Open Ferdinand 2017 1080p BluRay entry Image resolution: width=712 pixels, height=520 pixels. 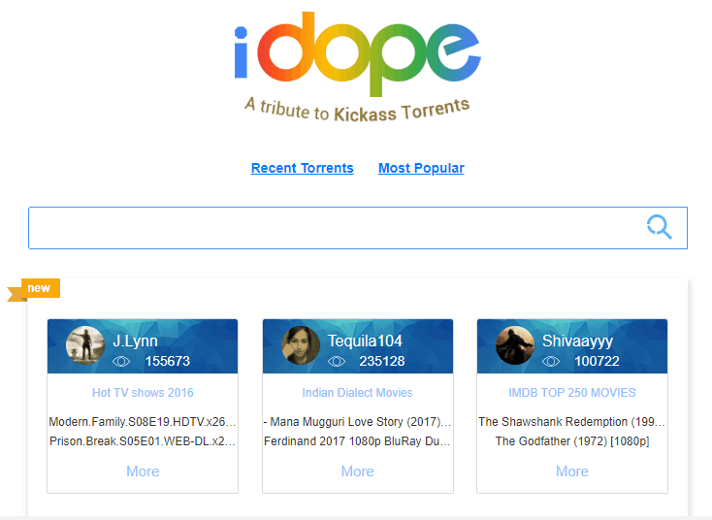[x=357, y=441]
